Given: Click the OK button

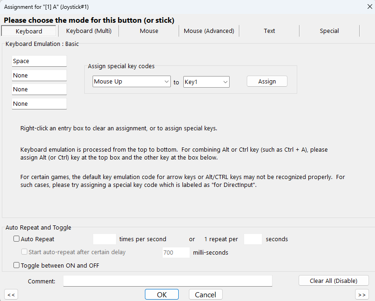Looking at the screenshot, I should [x=162, y=295].
